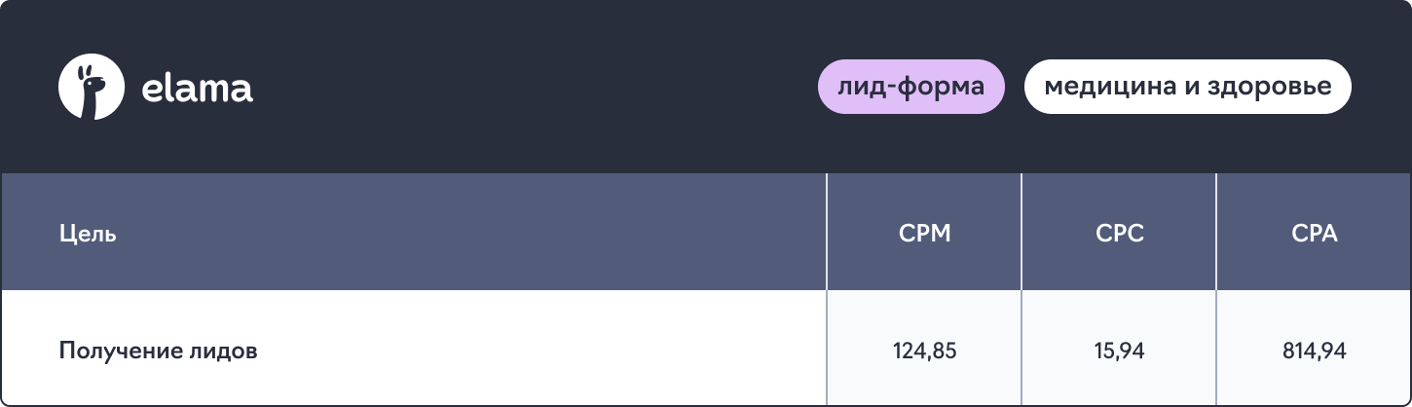Click header divider between CPM and CPC

point(1022,232)
